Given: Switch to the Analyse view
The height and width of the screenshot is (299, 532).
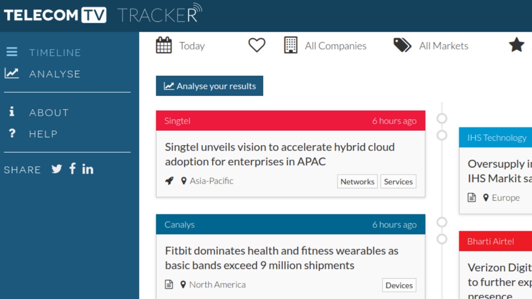Looking at the screenshot, I should 54,74.
